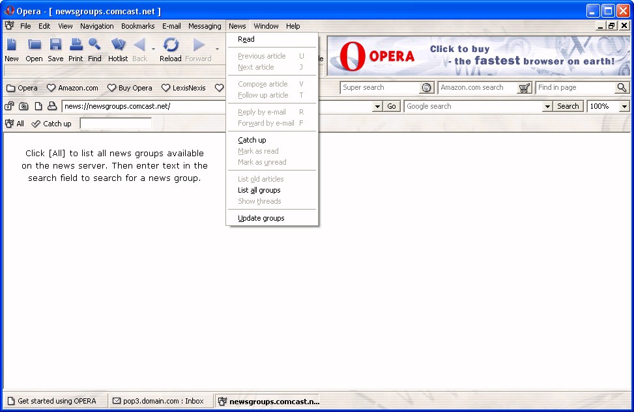Toggle the camera icon beside the address bar
This screenshot has width=634, height=412.
click(x=23, y=106)
